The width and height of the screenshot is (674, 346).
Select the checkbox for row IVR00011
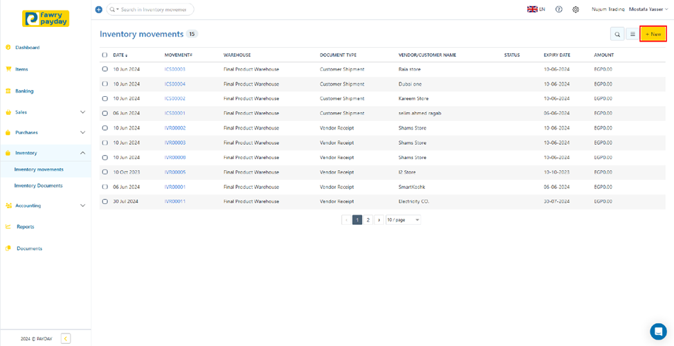105,201
